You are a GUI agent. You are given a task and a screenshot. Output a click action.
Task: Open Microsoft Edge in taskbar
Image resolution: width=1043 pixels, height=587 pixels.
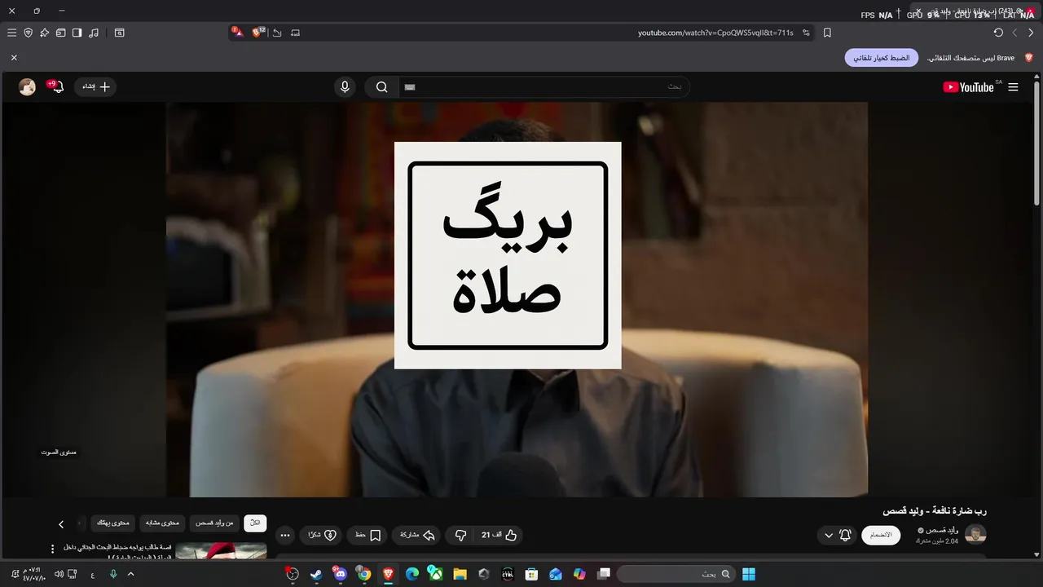412,574
